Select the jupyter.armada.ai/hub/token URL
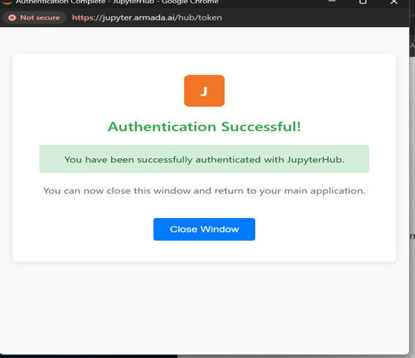 coord(147,17)
